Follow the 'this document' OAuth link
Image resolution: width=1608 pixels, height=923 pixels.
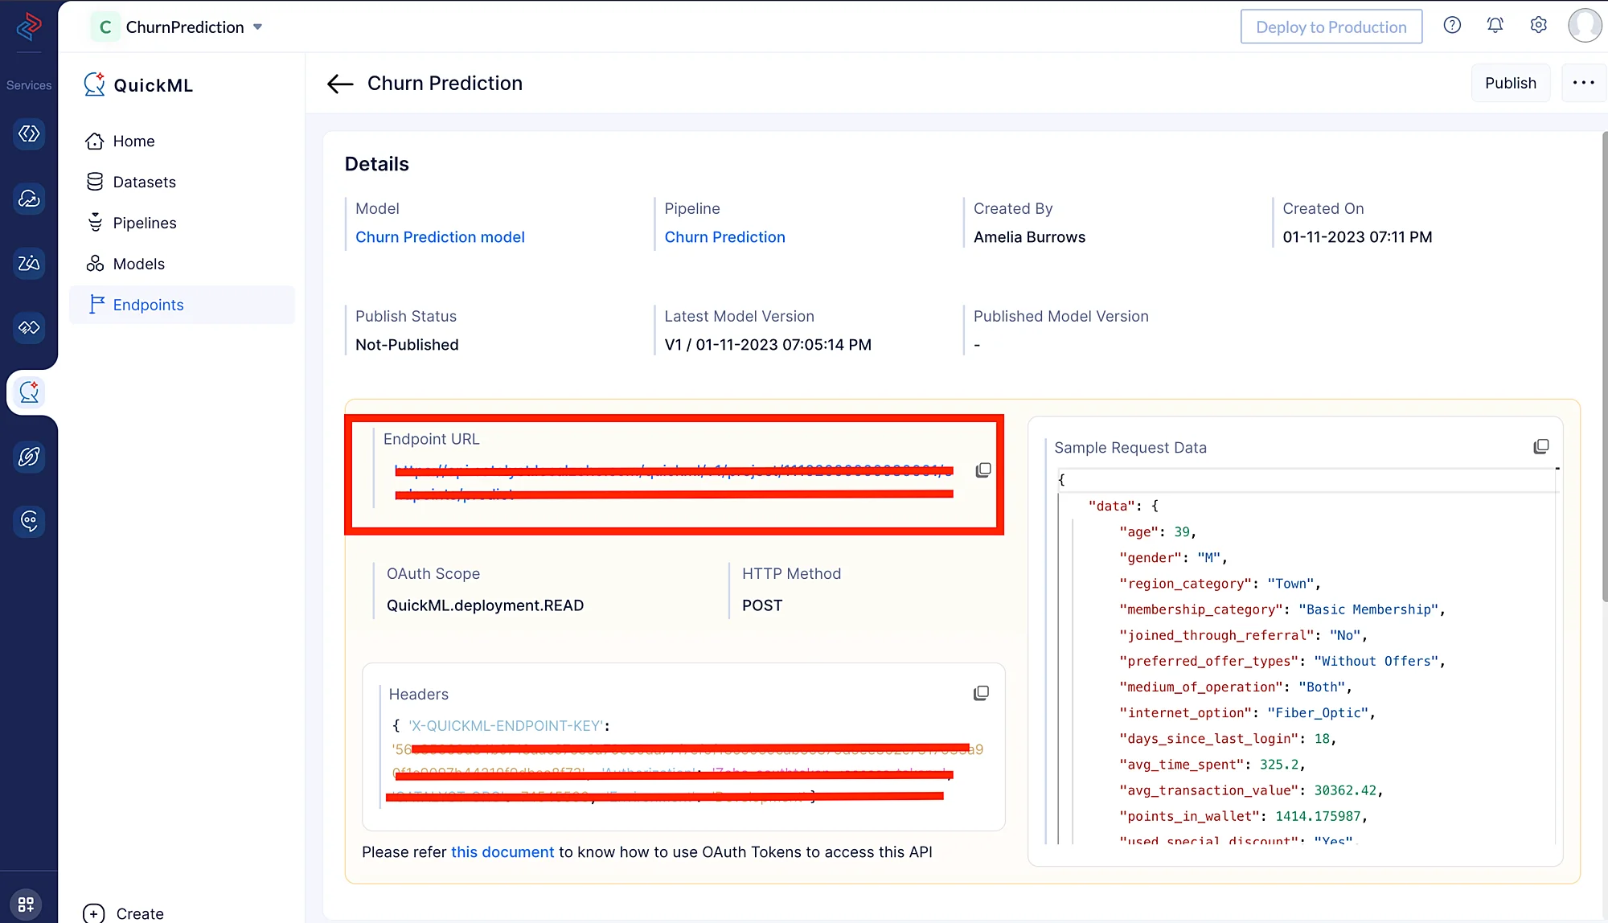coord(503,852)
